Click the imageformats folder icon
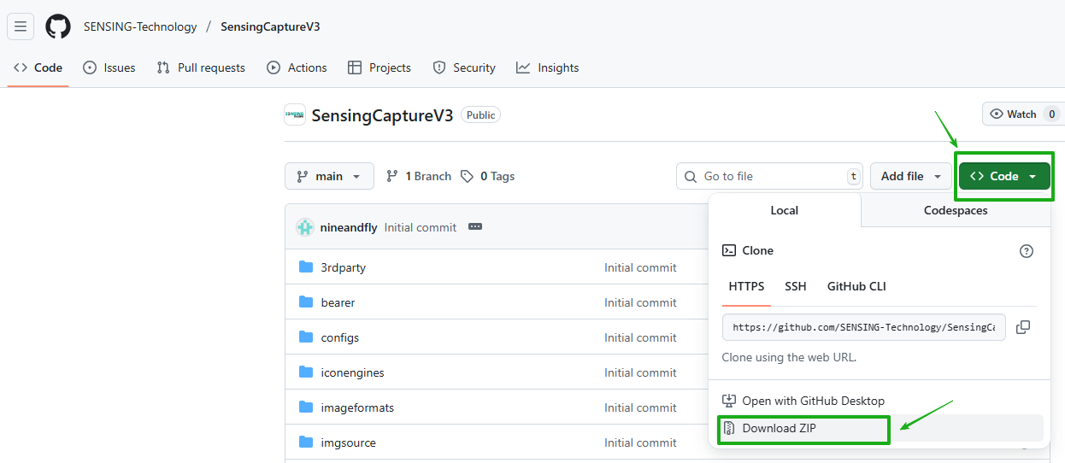 click(x=306, y=407)
